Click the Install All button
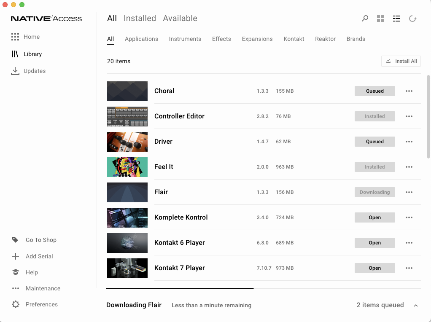 pyautogui.click(x=401, y=61)
